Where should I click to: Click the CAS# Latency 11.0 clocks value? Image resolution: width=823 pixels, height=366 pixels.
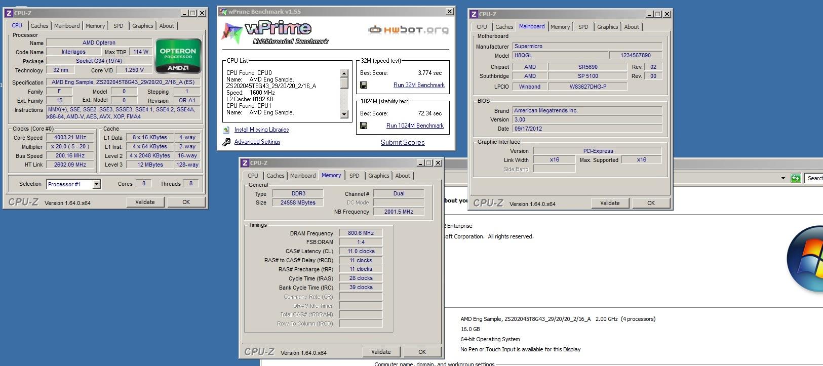[361, 251]
